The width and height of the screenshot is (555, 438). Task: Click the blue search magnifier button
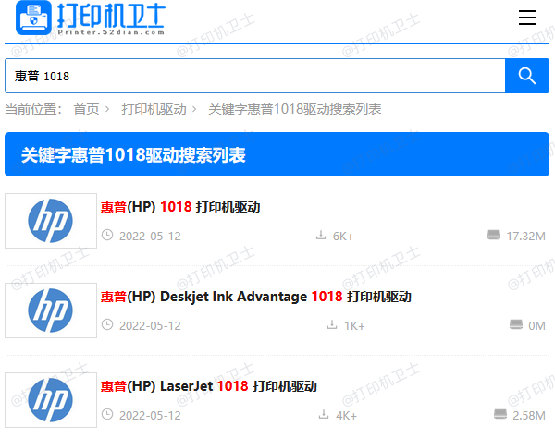point(526,76)
